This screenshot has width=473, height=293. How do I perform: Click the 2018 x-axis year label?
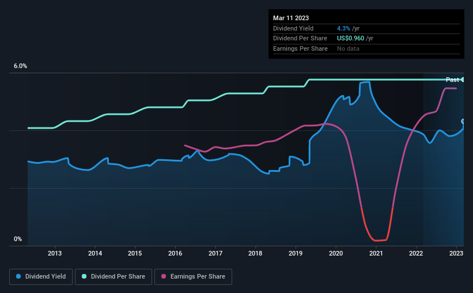255,253
